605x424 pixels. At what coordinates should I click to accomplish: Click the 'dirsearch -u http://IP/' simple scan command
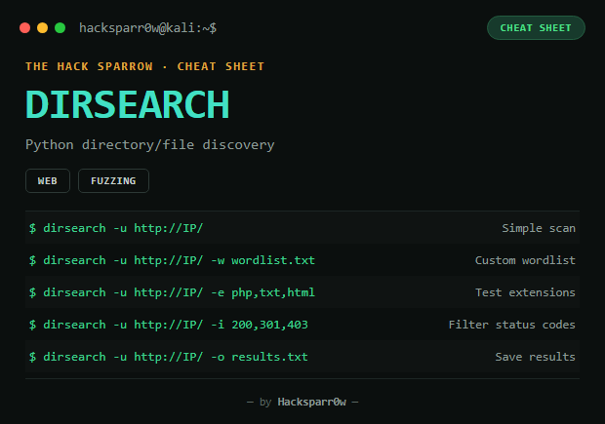116,228
